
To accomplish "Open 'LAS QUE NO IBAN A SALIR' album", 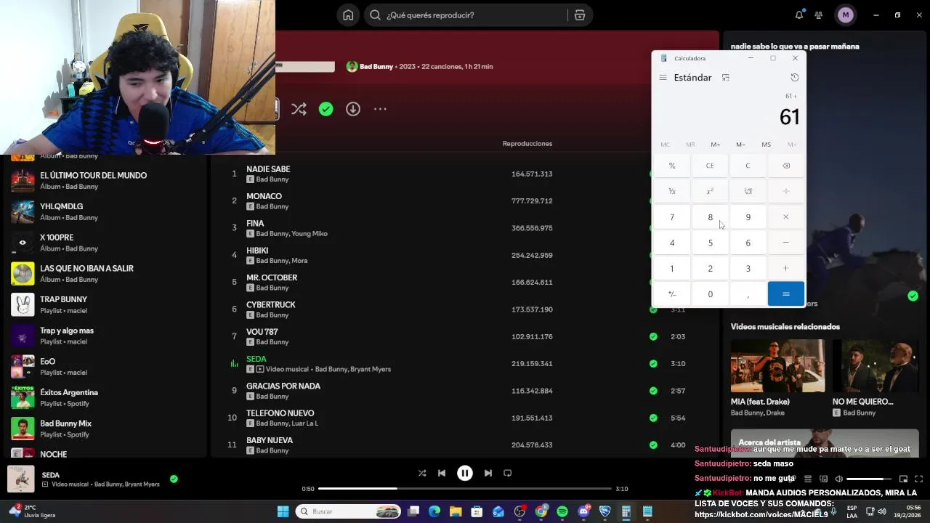I will tap(103, 273).
